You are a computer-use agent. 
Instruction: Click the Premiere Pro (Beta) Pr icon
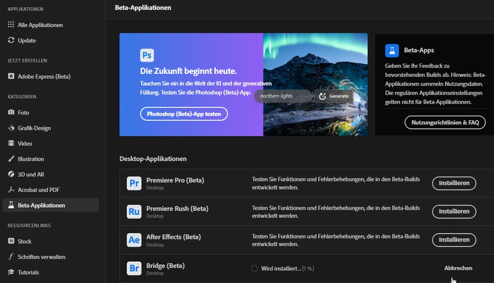[134, 183]
